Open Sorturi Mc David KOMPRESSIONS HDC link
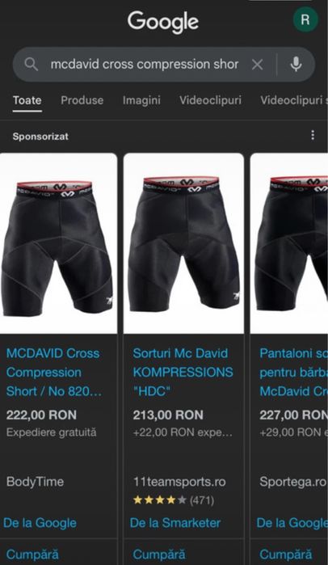The width and height of the screenshot is (328, 565). [x=183, y=373]
